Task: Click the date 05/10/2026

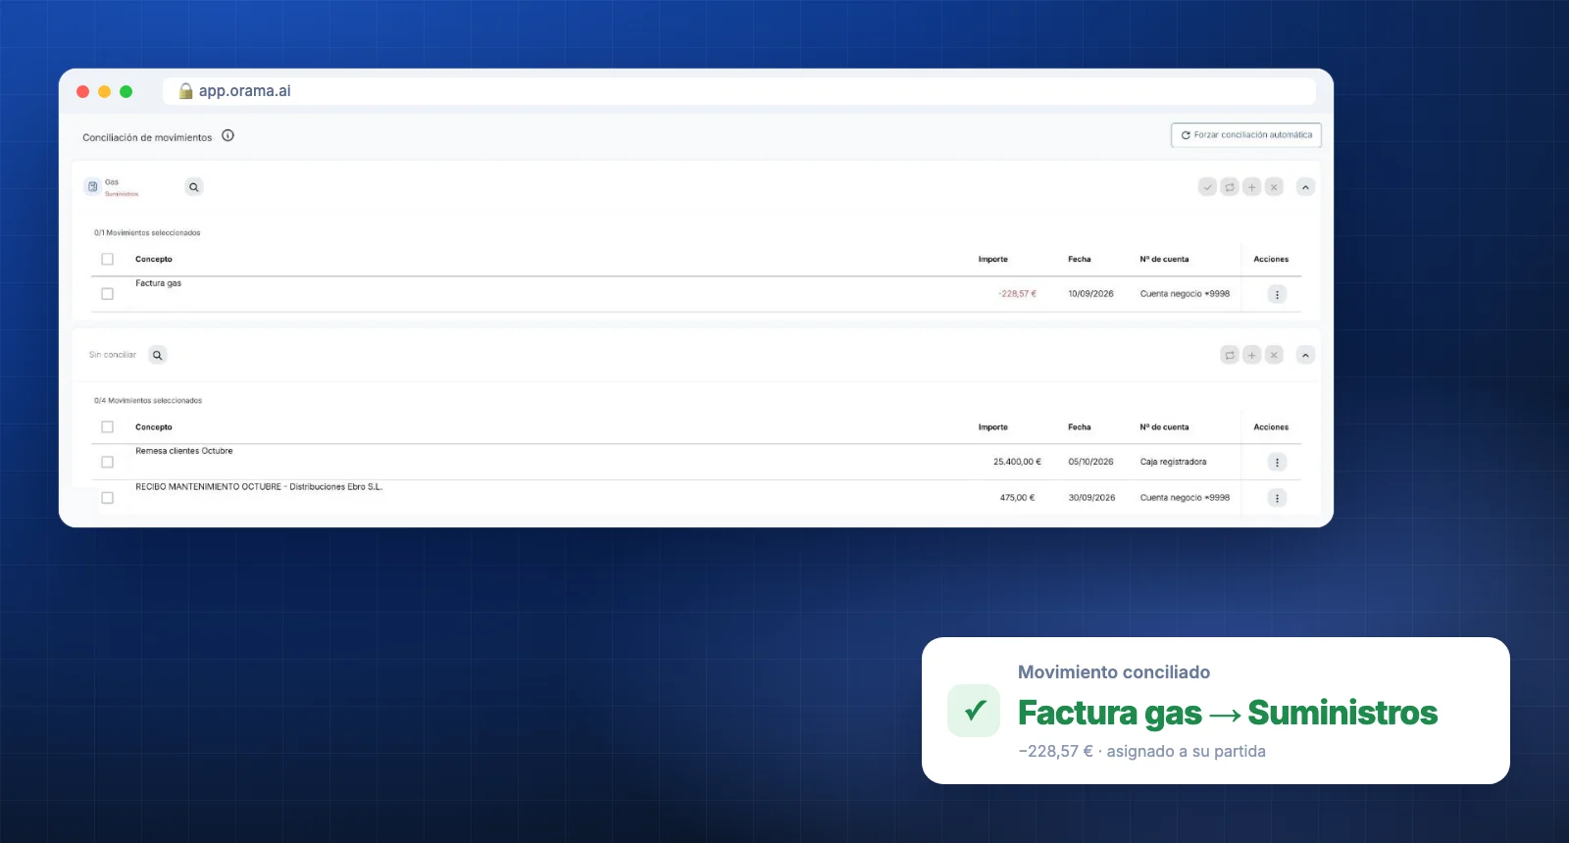Action: coord(1090,462)
